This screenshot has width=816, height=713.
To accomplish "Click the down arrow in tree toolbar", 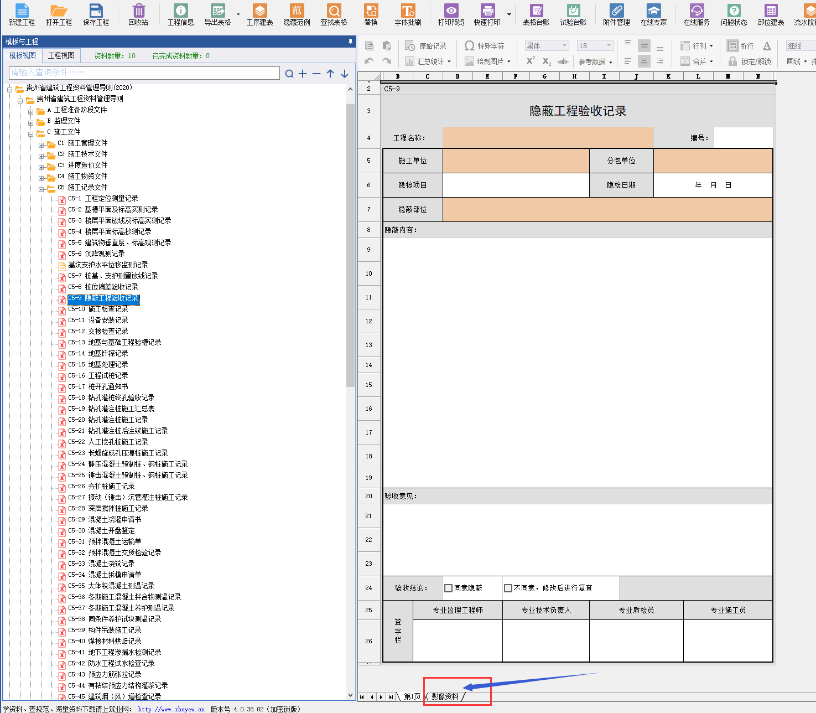I will [x=345, y=74].
